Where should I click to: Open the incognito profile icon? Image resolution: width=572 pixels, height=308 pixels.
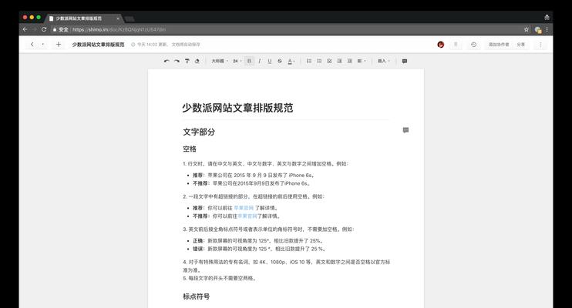coord(547,17)
